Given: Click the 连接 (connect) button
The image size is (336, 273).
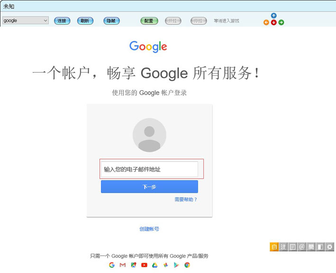Looking at the screenshot, I should pos(62,21).
